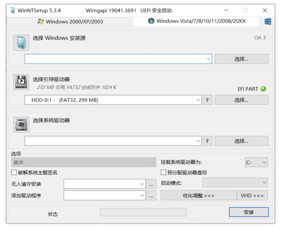Click the system drive hard disk icon

(21, 125)
